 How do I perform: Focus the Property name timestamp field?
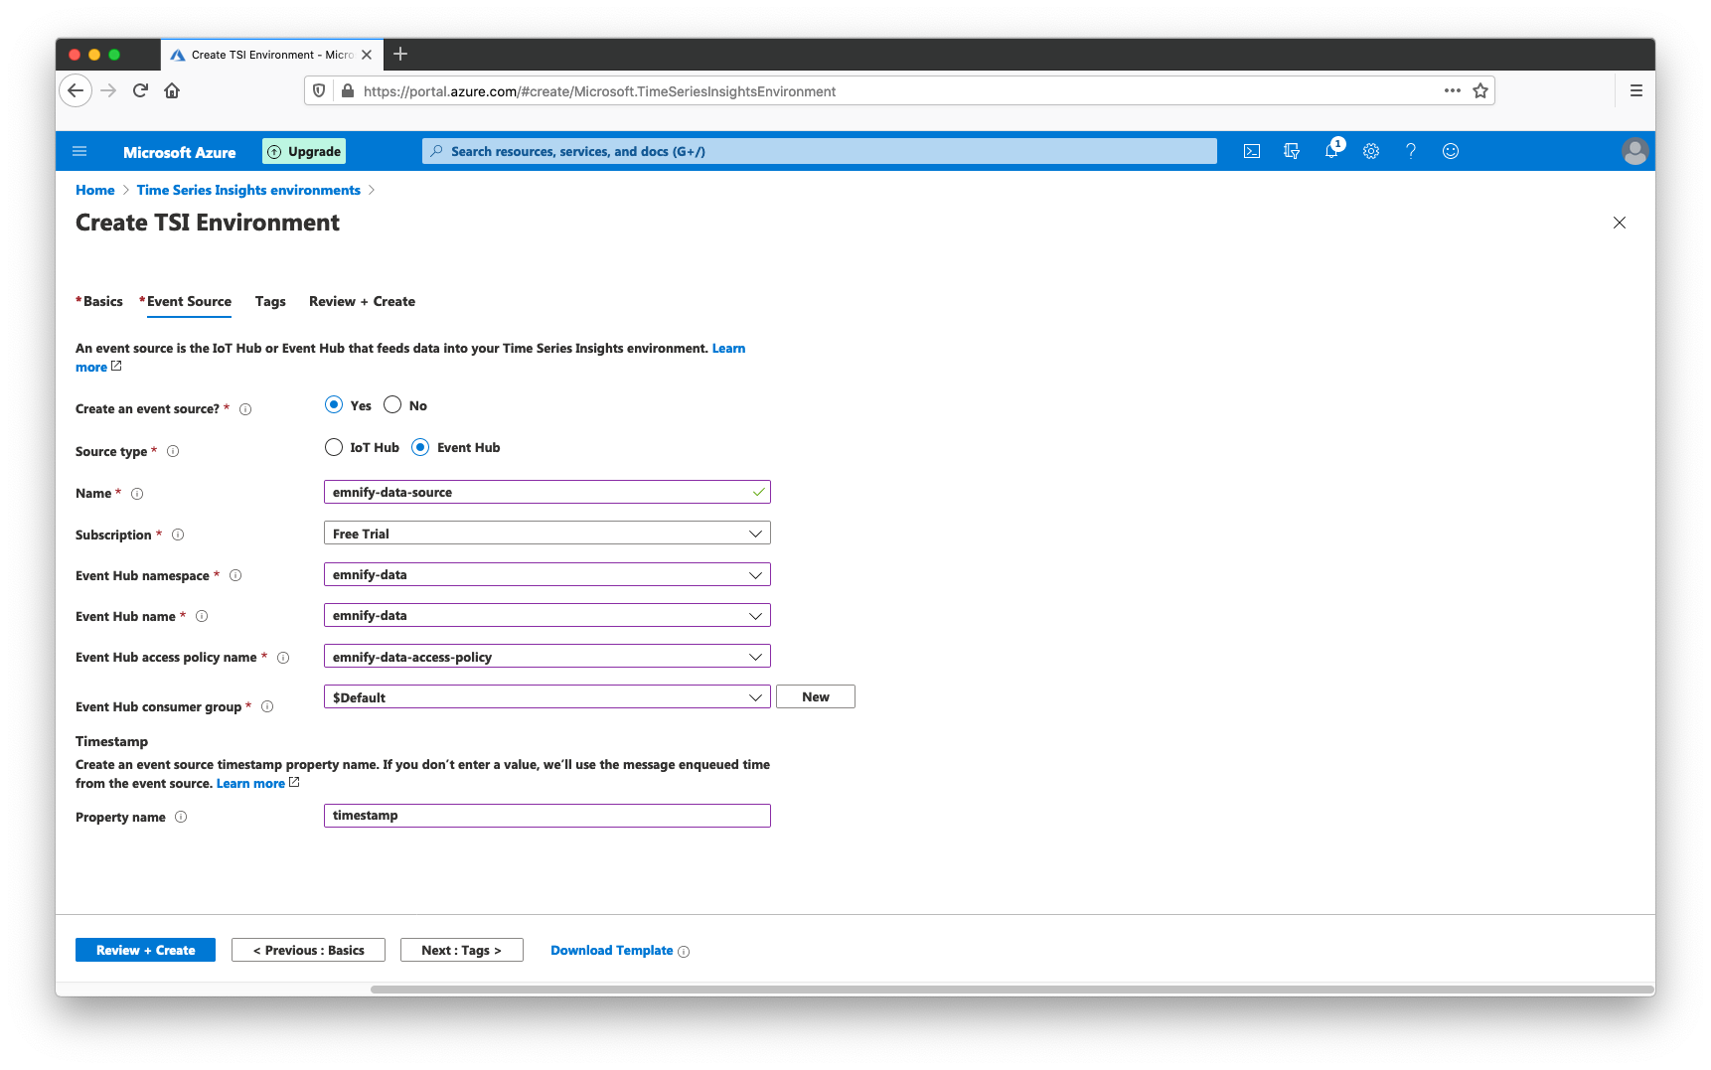[x=547, y=816]
